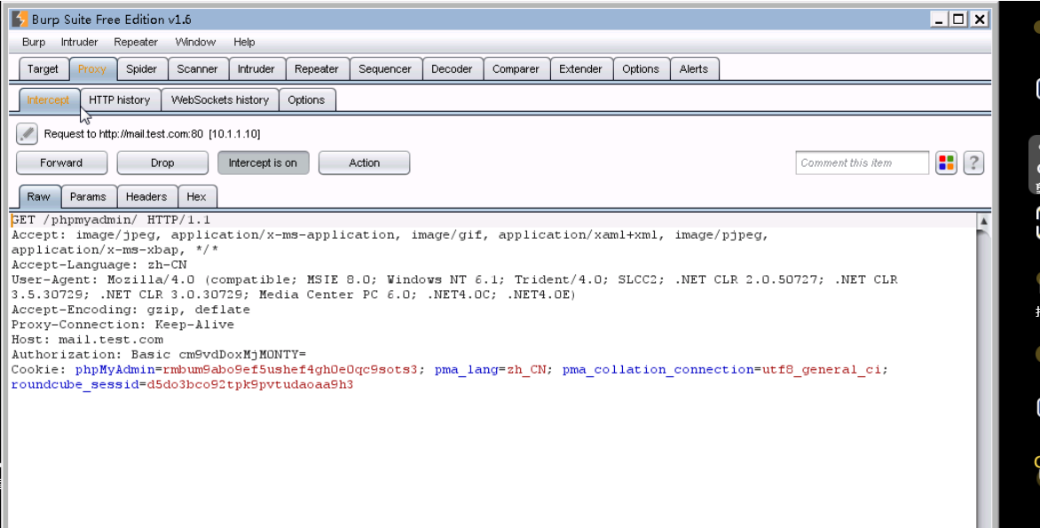Switch to the Sequencer tab
This screenshot has width=1040, height=528.
[385, 69]
